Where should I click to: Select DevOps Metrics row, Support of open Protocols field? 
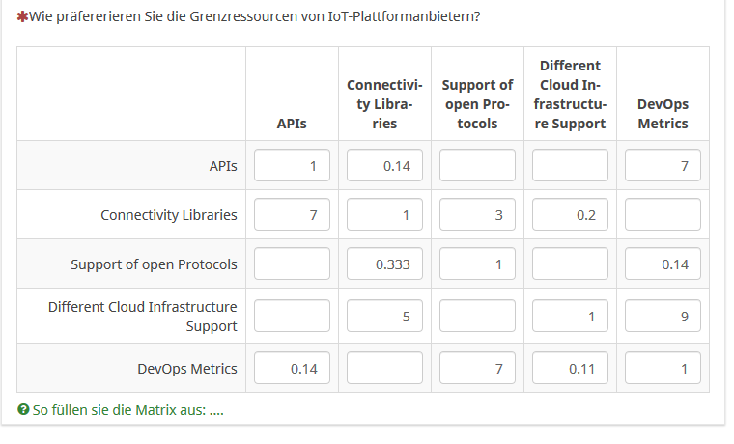[x=477, y=368]
